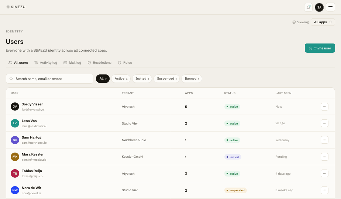Viewport: 341px width, 199px height.
Task: Click the '3 weeks ago' last seen value
Action: pos(284,190)
